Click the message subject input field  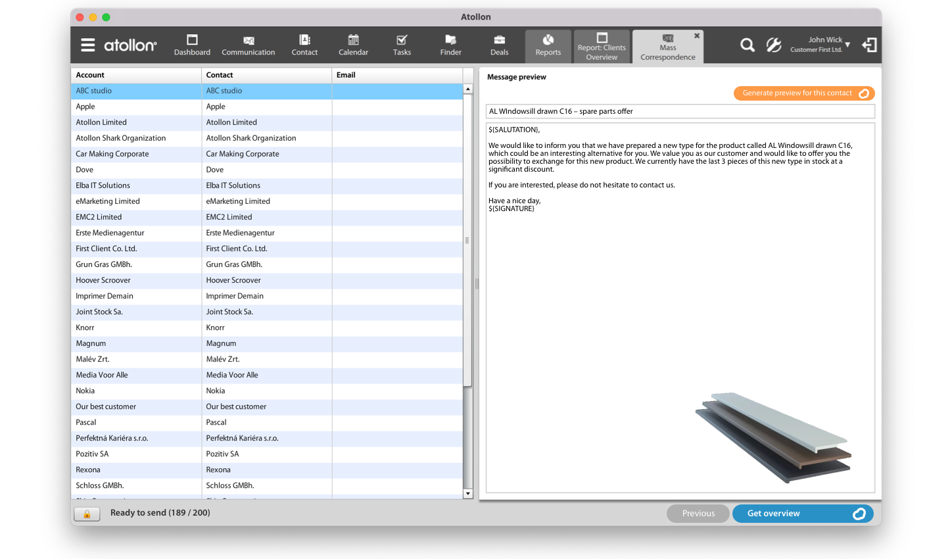[x=680, y=112]
